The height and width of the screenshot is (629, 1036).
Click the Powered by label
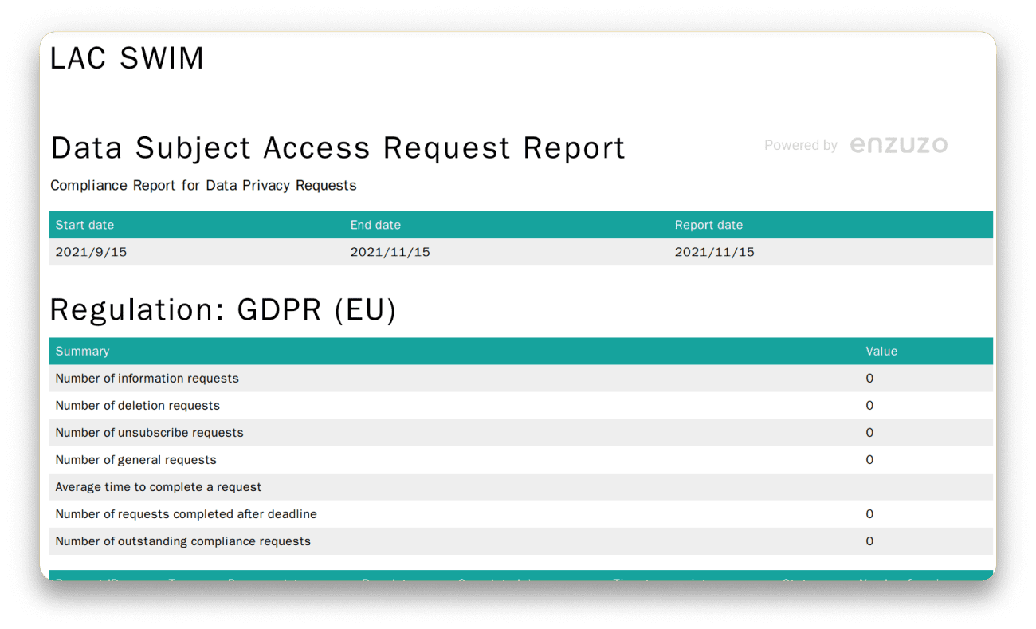pyautogui.click(x=801, y=145)
